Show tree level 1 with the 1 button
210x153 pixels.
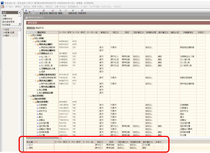coord(28,32)
